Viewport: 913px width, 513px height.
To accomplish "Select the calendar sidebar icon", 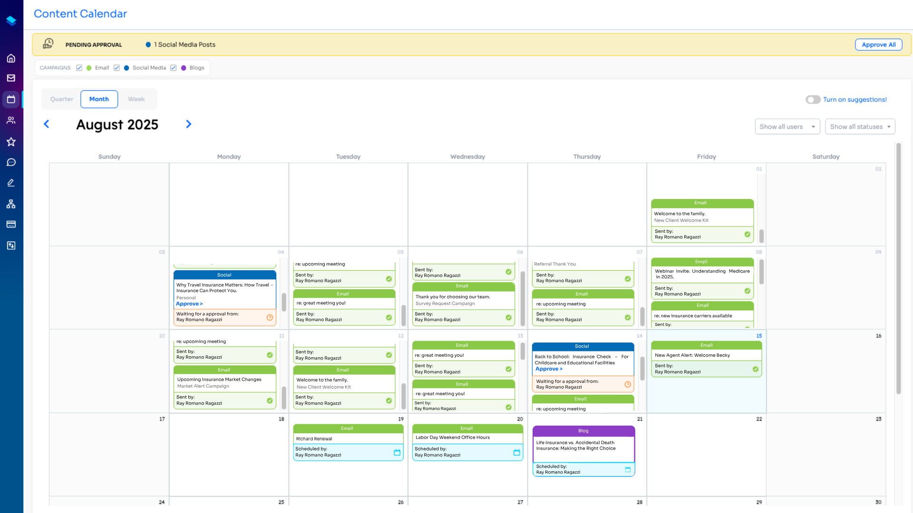I will (11, 99).
